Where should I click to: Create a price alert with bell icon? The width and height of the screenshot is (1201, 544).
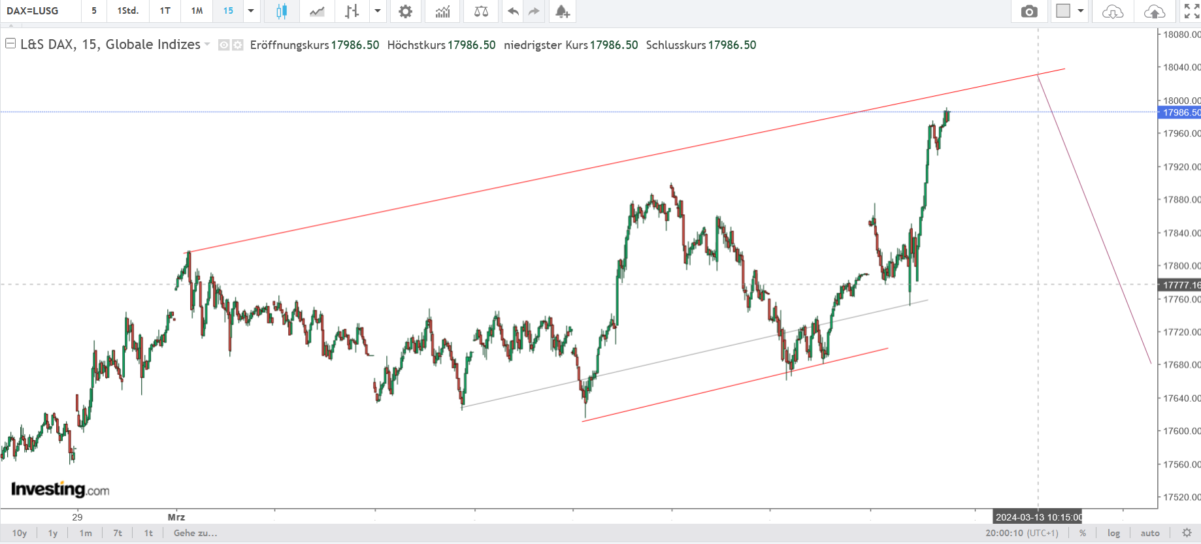point(563,11)
